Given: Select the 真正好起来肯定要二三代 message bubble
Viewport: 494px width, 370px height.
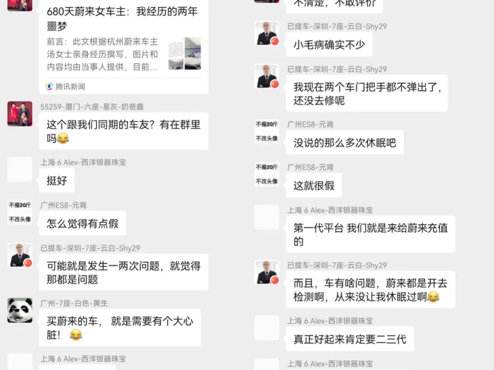Looking at the screenshot, I should (350, 339).
